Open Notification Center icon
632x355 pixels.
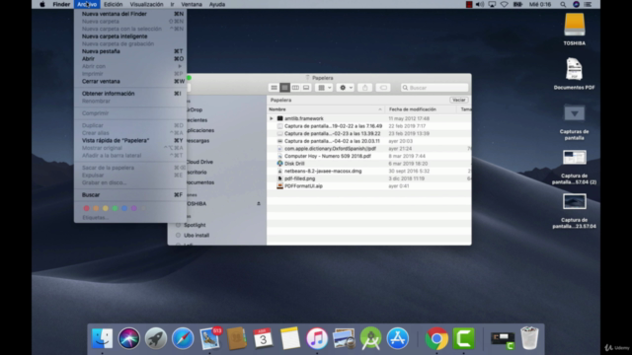(589, 4)
